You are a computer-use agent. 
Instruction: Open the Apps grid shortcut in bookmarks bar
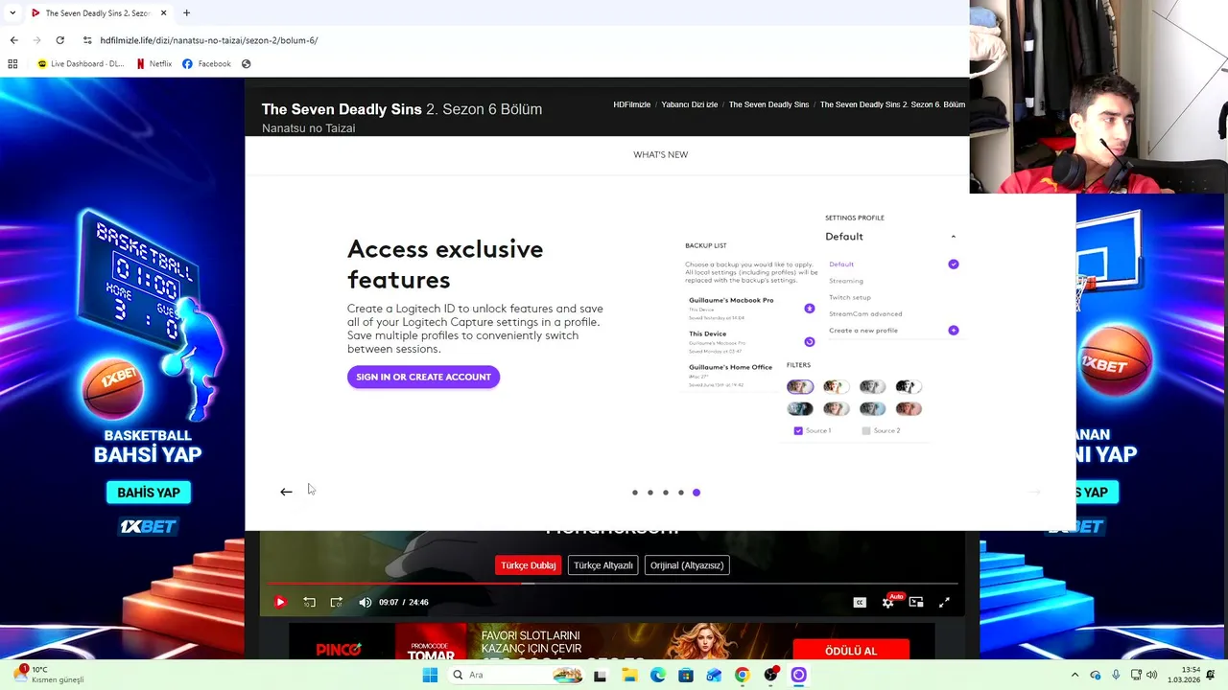12,64
